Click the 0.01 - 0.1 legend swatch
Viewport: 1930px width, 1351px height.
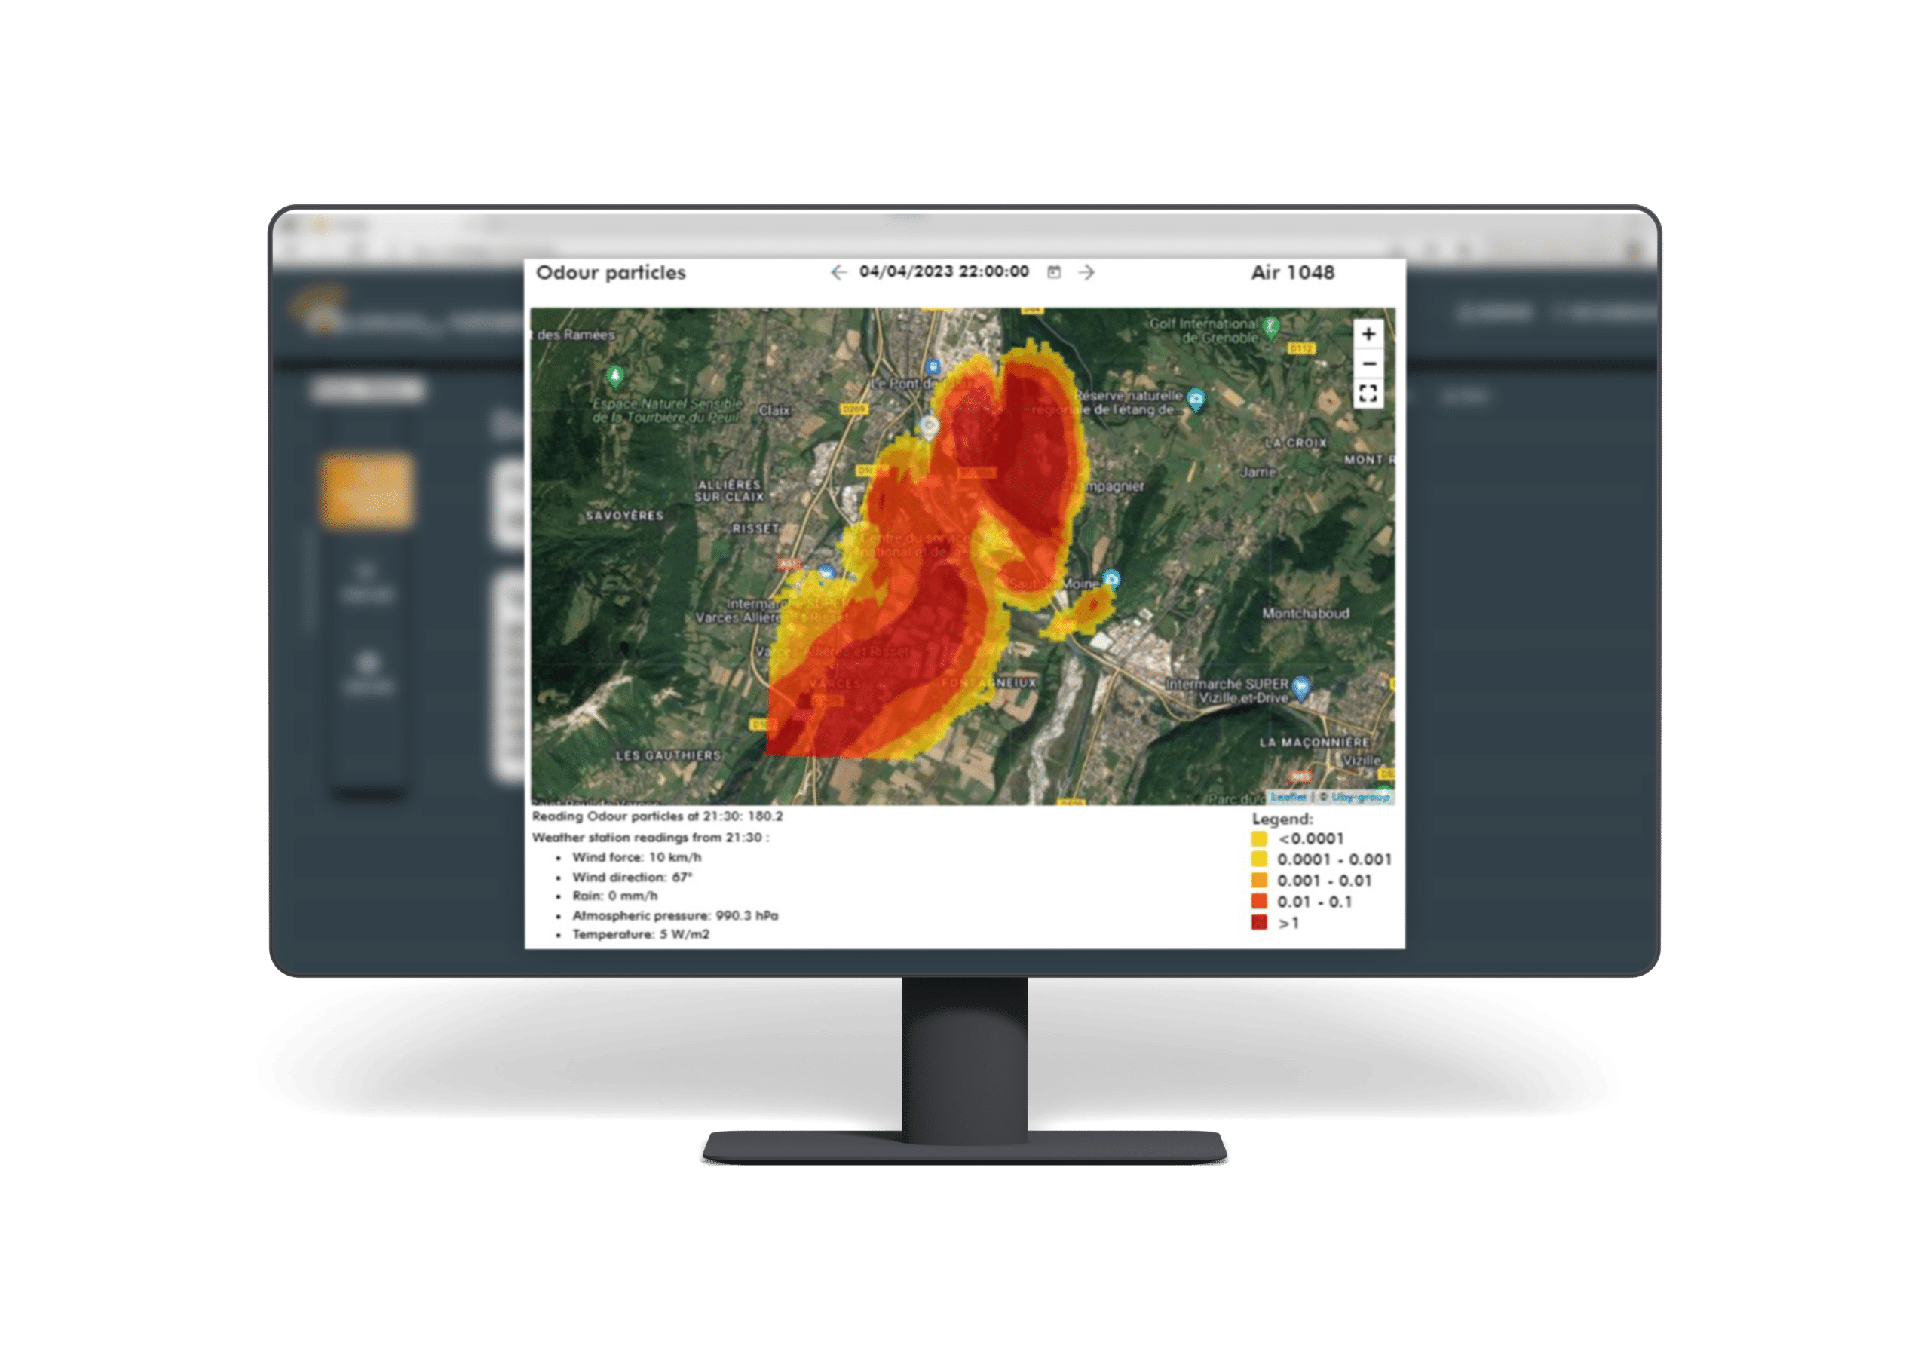1258,901
